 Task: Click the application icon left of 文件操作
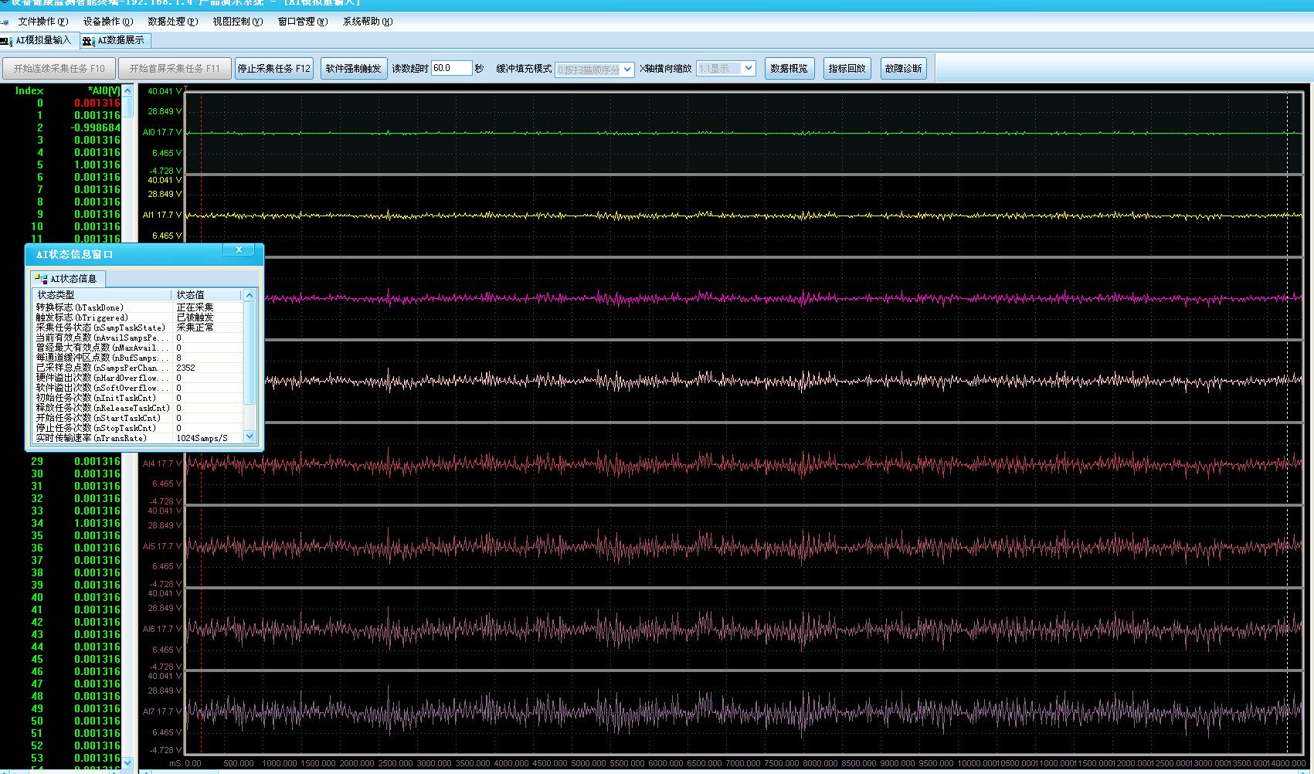pos(5,22)
